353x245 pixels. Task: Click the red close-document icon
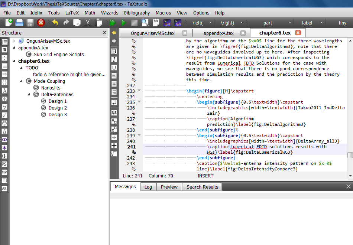(41, 23)
